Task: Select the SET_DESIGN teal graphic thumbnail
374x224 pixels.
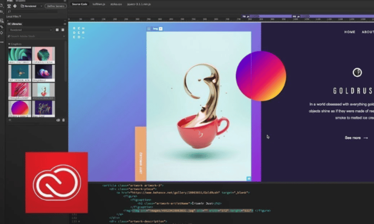Action: pos(20,73)
